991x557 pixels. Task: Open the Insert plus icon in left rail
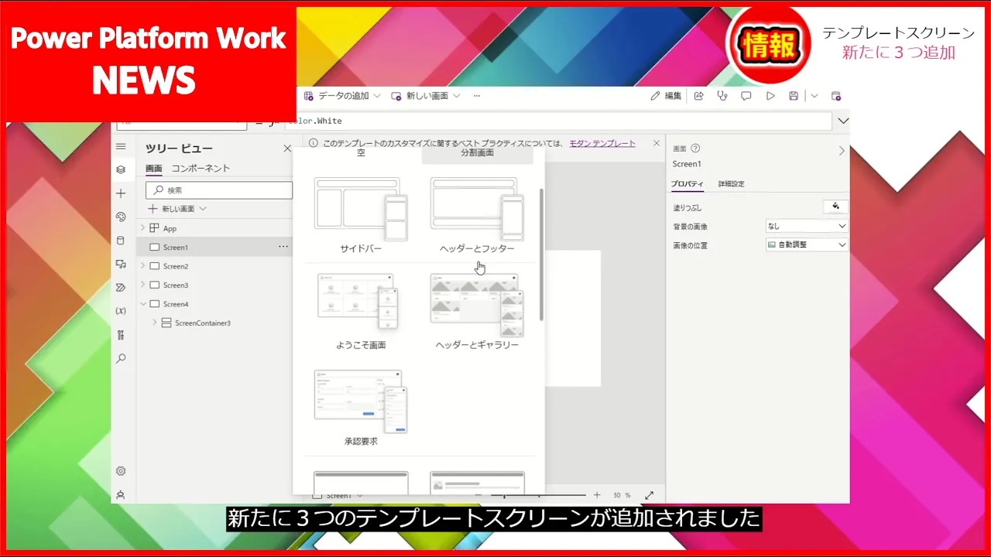[121, 193]
